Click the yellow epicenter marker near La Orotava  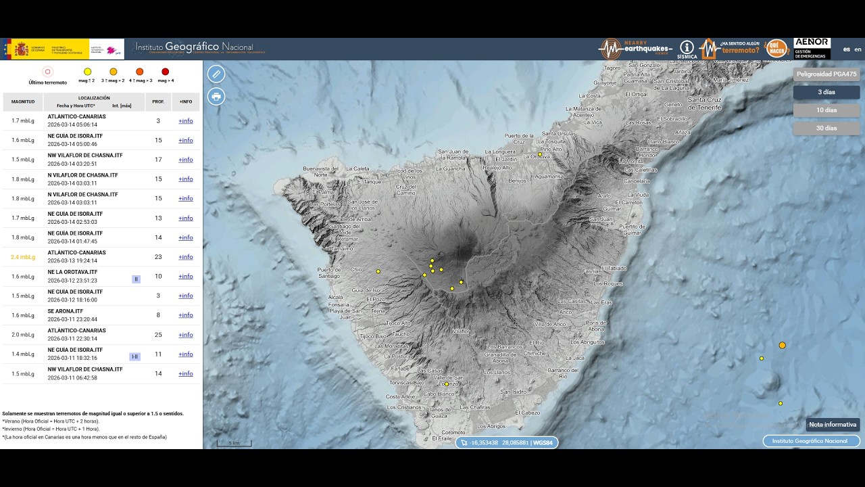pyautogui.click(x=540, y=154)
